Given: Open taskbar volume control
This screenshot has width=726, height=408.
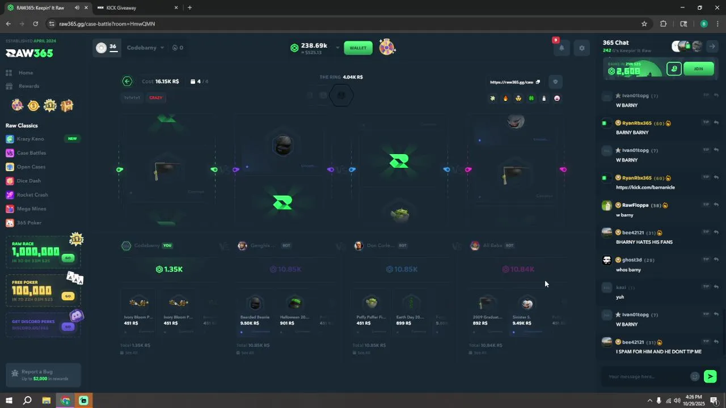Looking at the screenshot, I should click(x=677, y=401).
